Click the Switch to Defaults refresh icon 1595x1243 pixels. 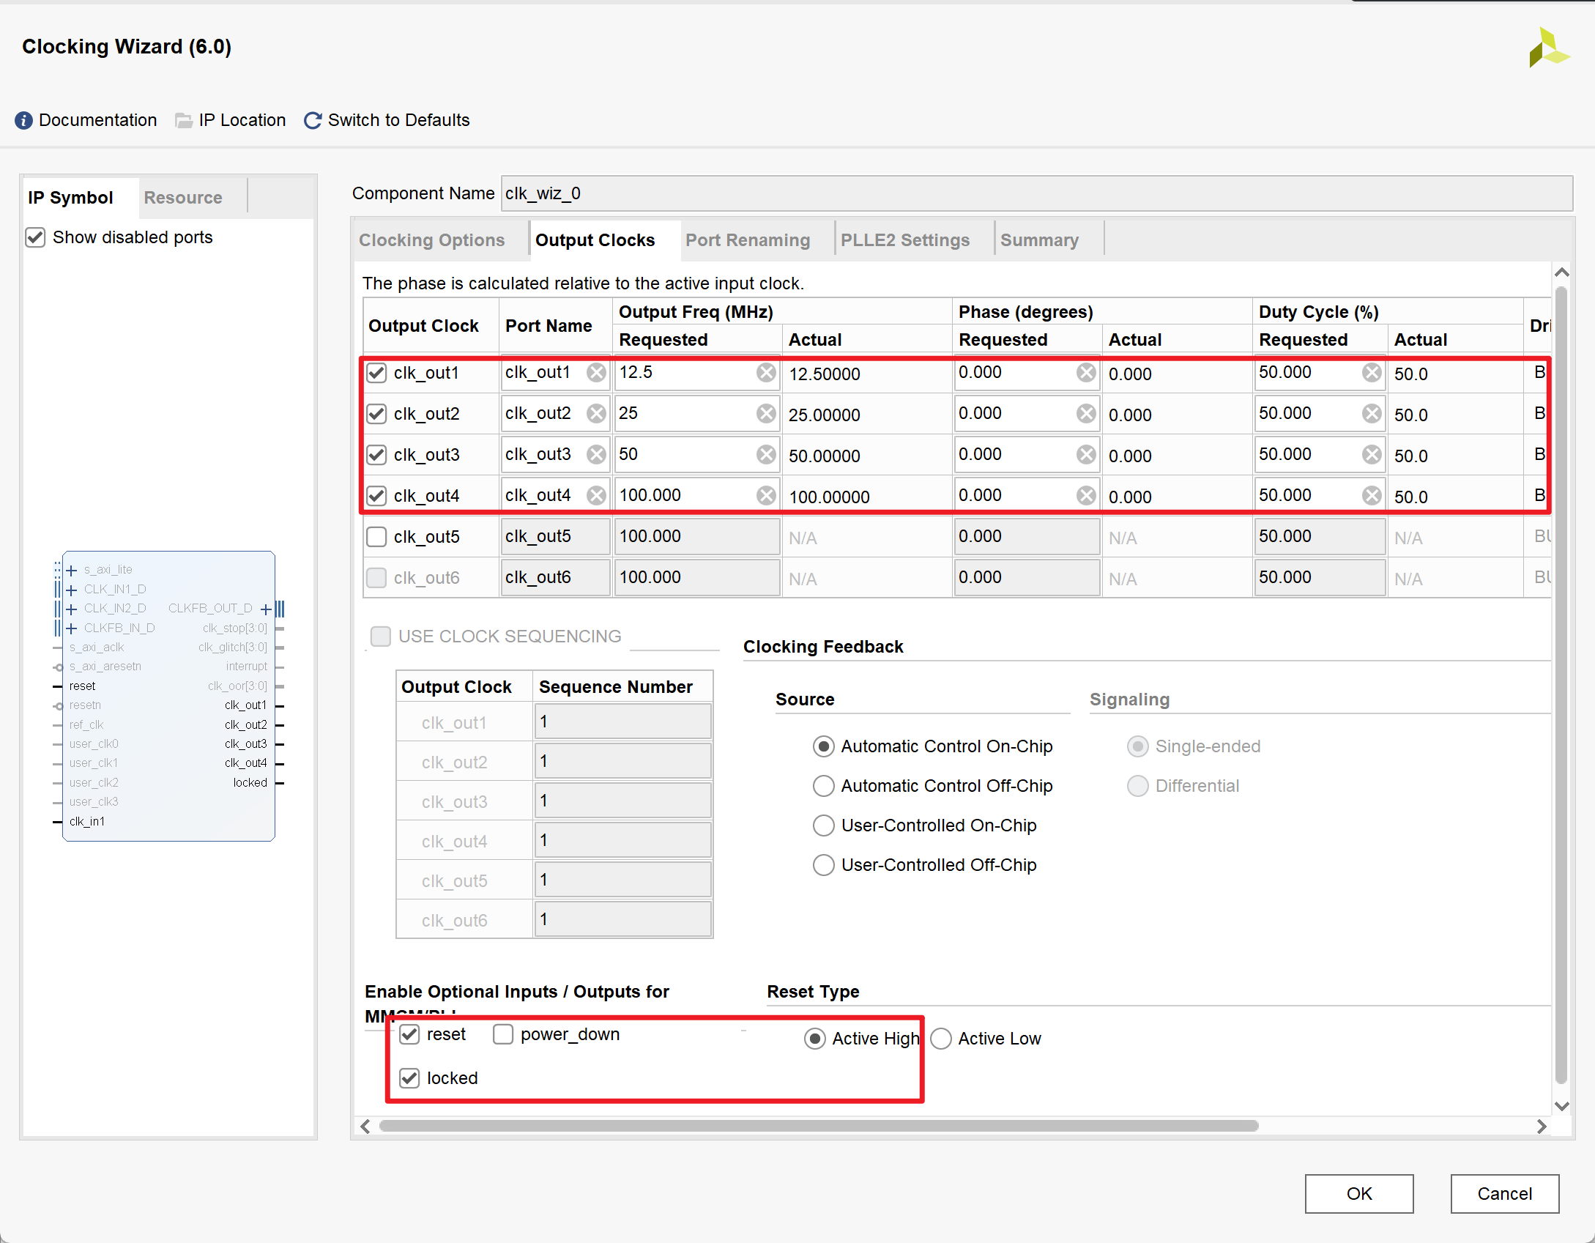(313, 120)
